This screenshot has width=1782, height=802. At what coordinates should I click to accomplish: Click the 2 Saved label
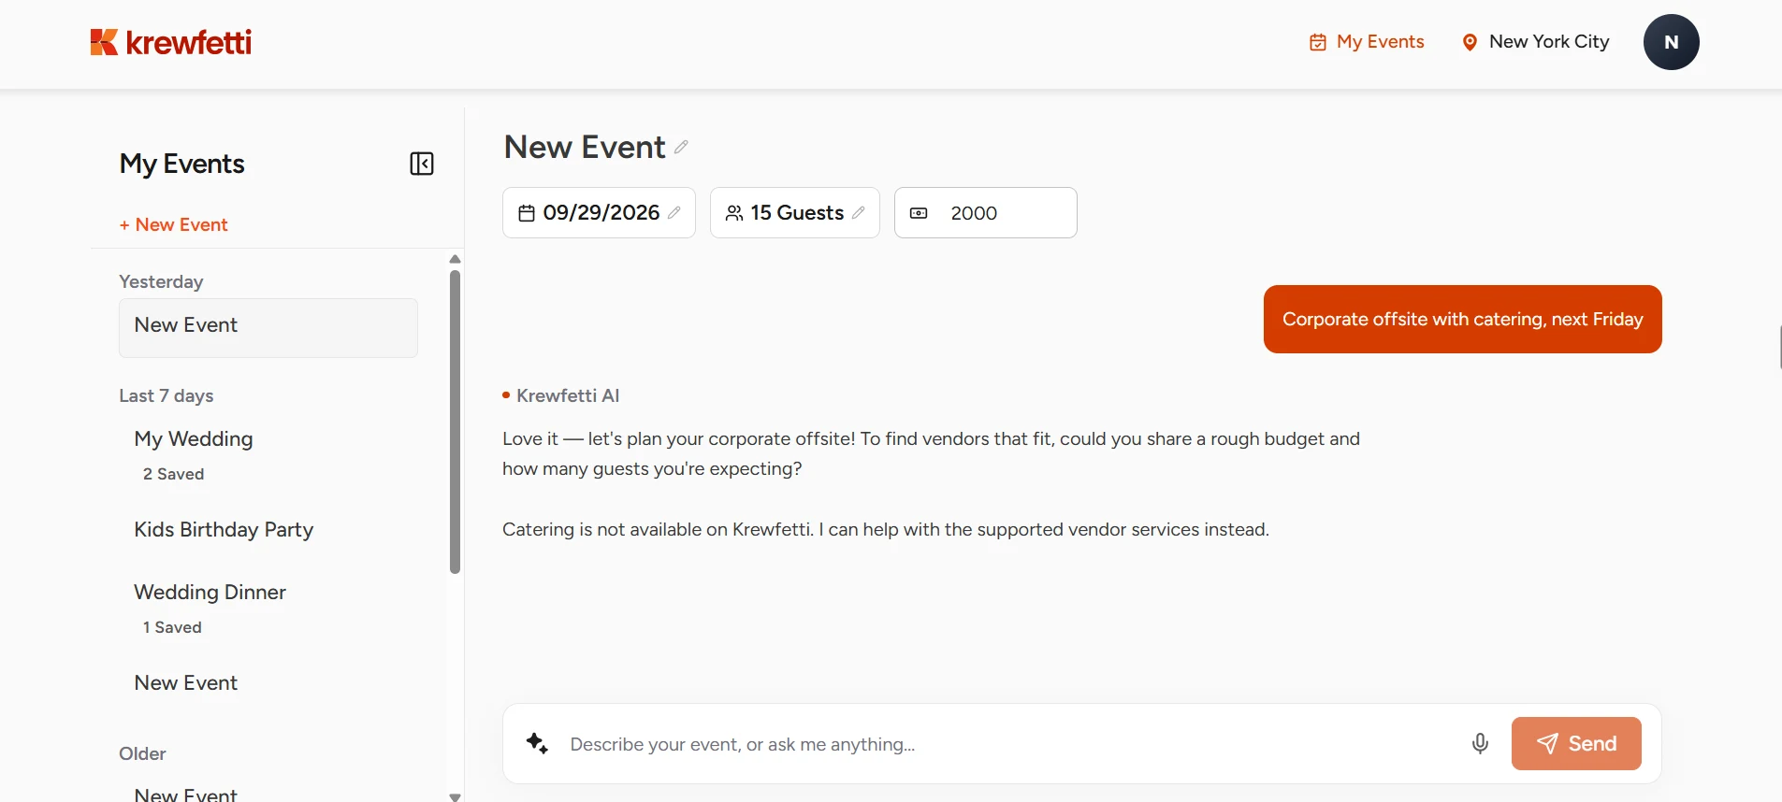pyautogui.click(x=173, y=474)
